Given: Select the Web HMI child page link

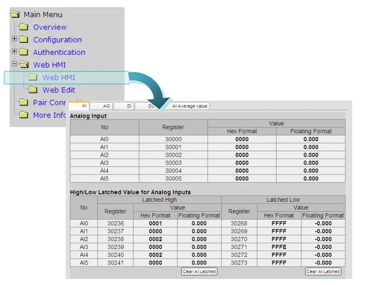Looking at the screenshot, I should tap(58, 77).
